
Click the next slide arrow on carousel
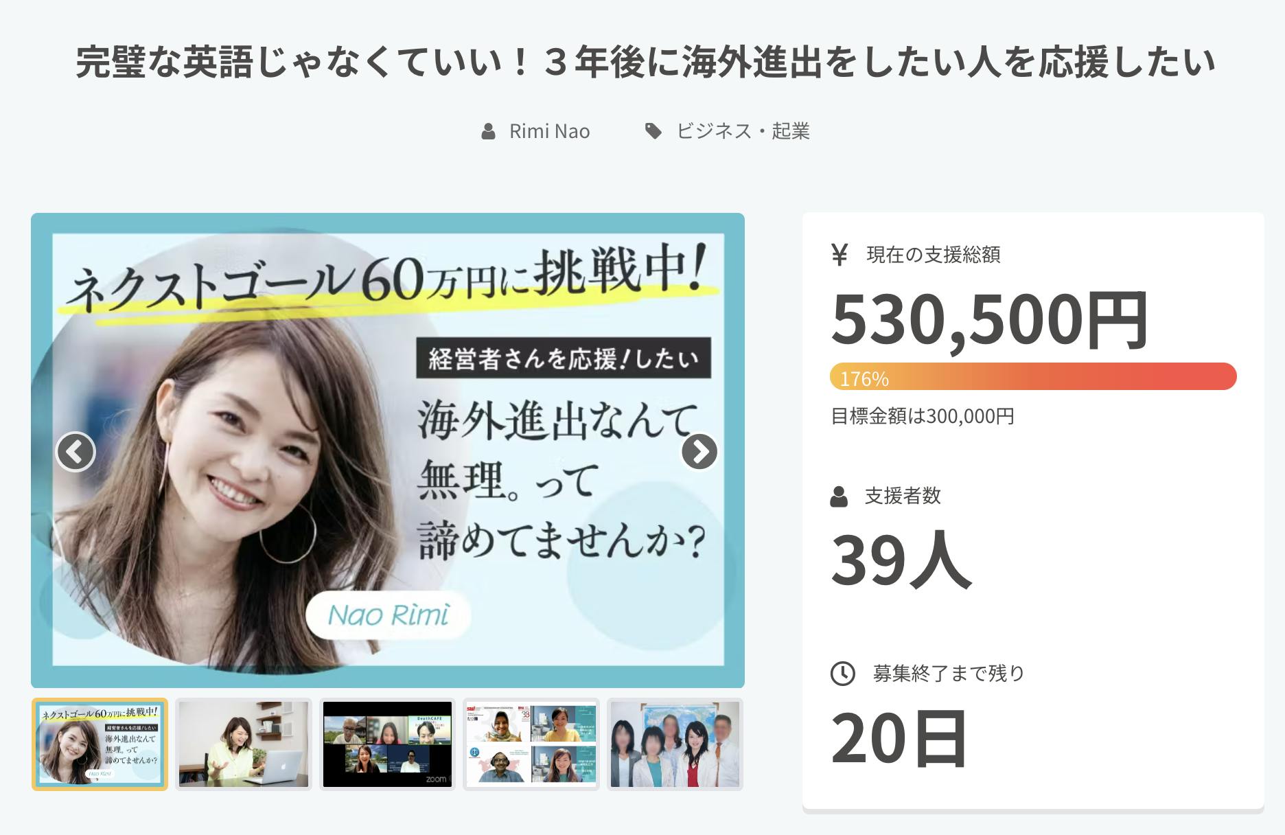click(x=699, y=452)
